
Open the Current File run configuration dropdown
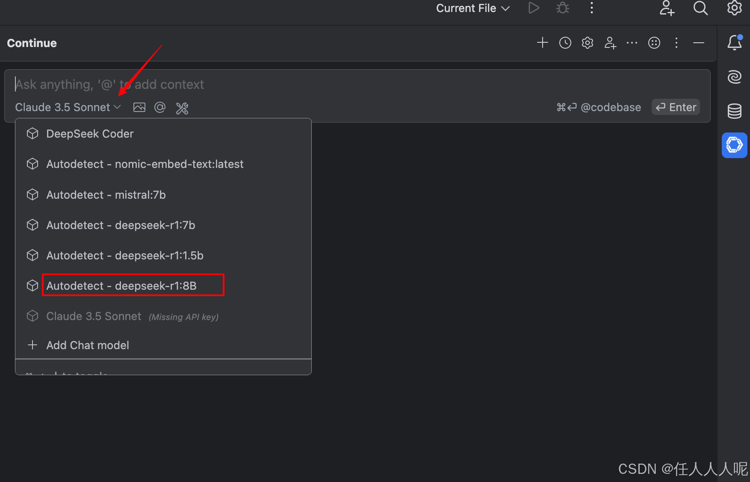point(472,8)
